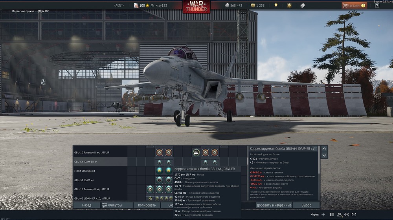Click the lightbulb icon in the top bar
The width and height of the screenshot is (393, 220).
click(x=276, y=5)
